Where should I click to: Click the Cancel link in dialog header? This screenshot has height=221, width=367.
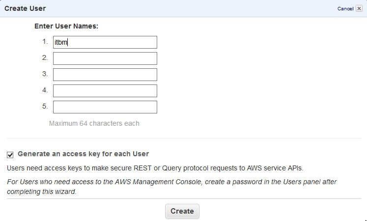point(345,9)
